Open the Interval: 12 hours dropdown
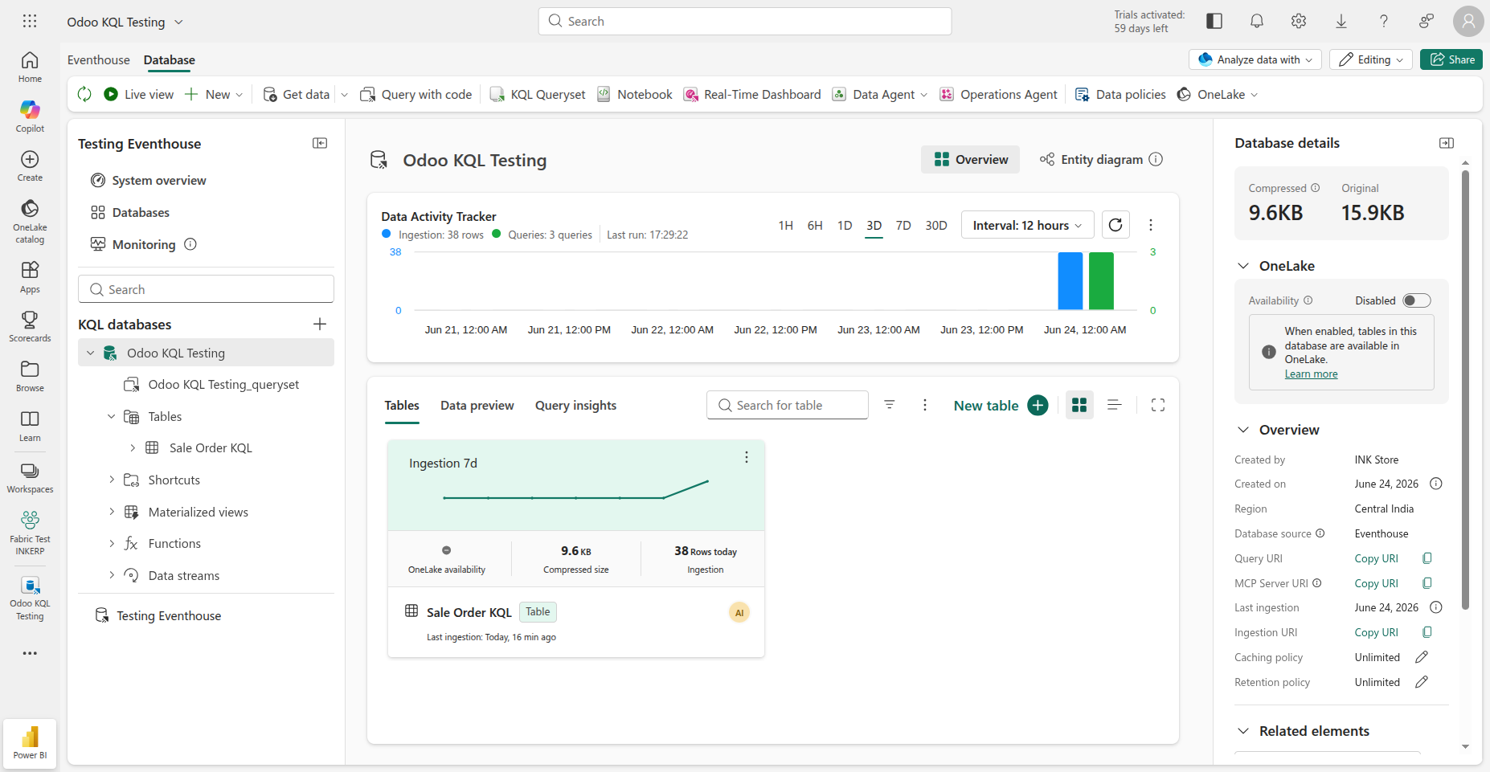 point(1027,225)
